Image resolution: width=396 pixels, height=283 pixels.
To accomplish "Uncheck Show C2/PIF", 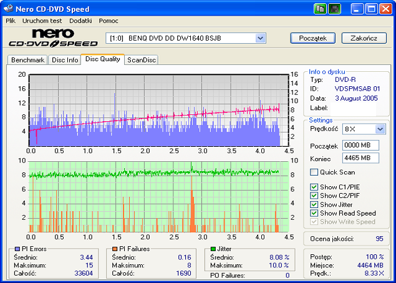I will [314, 196].
